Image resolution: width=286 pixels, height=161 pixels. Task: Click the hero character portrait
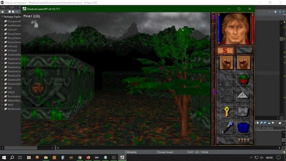coord(236,29)
